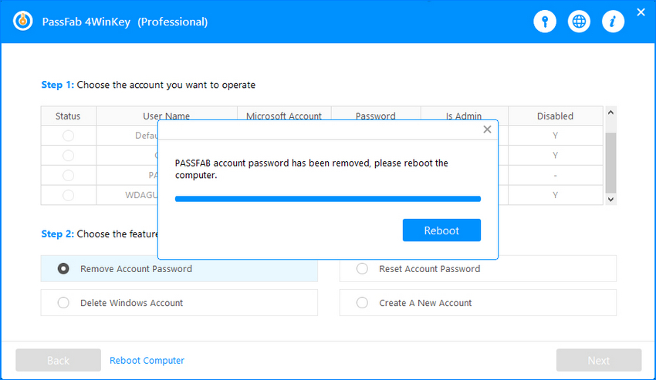Click the Microsoft Account column header
Screen dimensions: 656x380
point(284,116)
